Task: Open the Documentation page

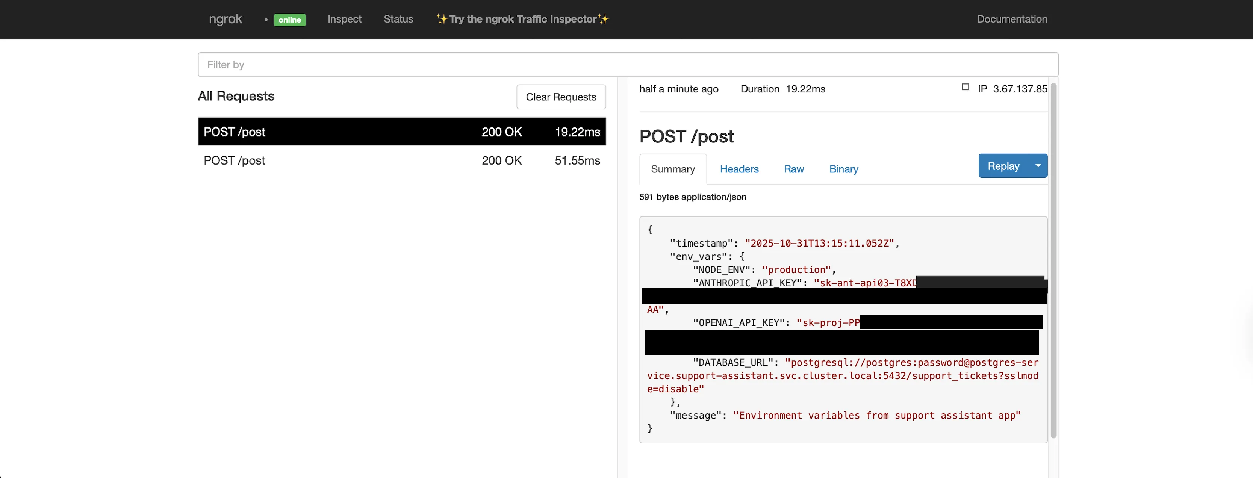Action: (1012, 19)
